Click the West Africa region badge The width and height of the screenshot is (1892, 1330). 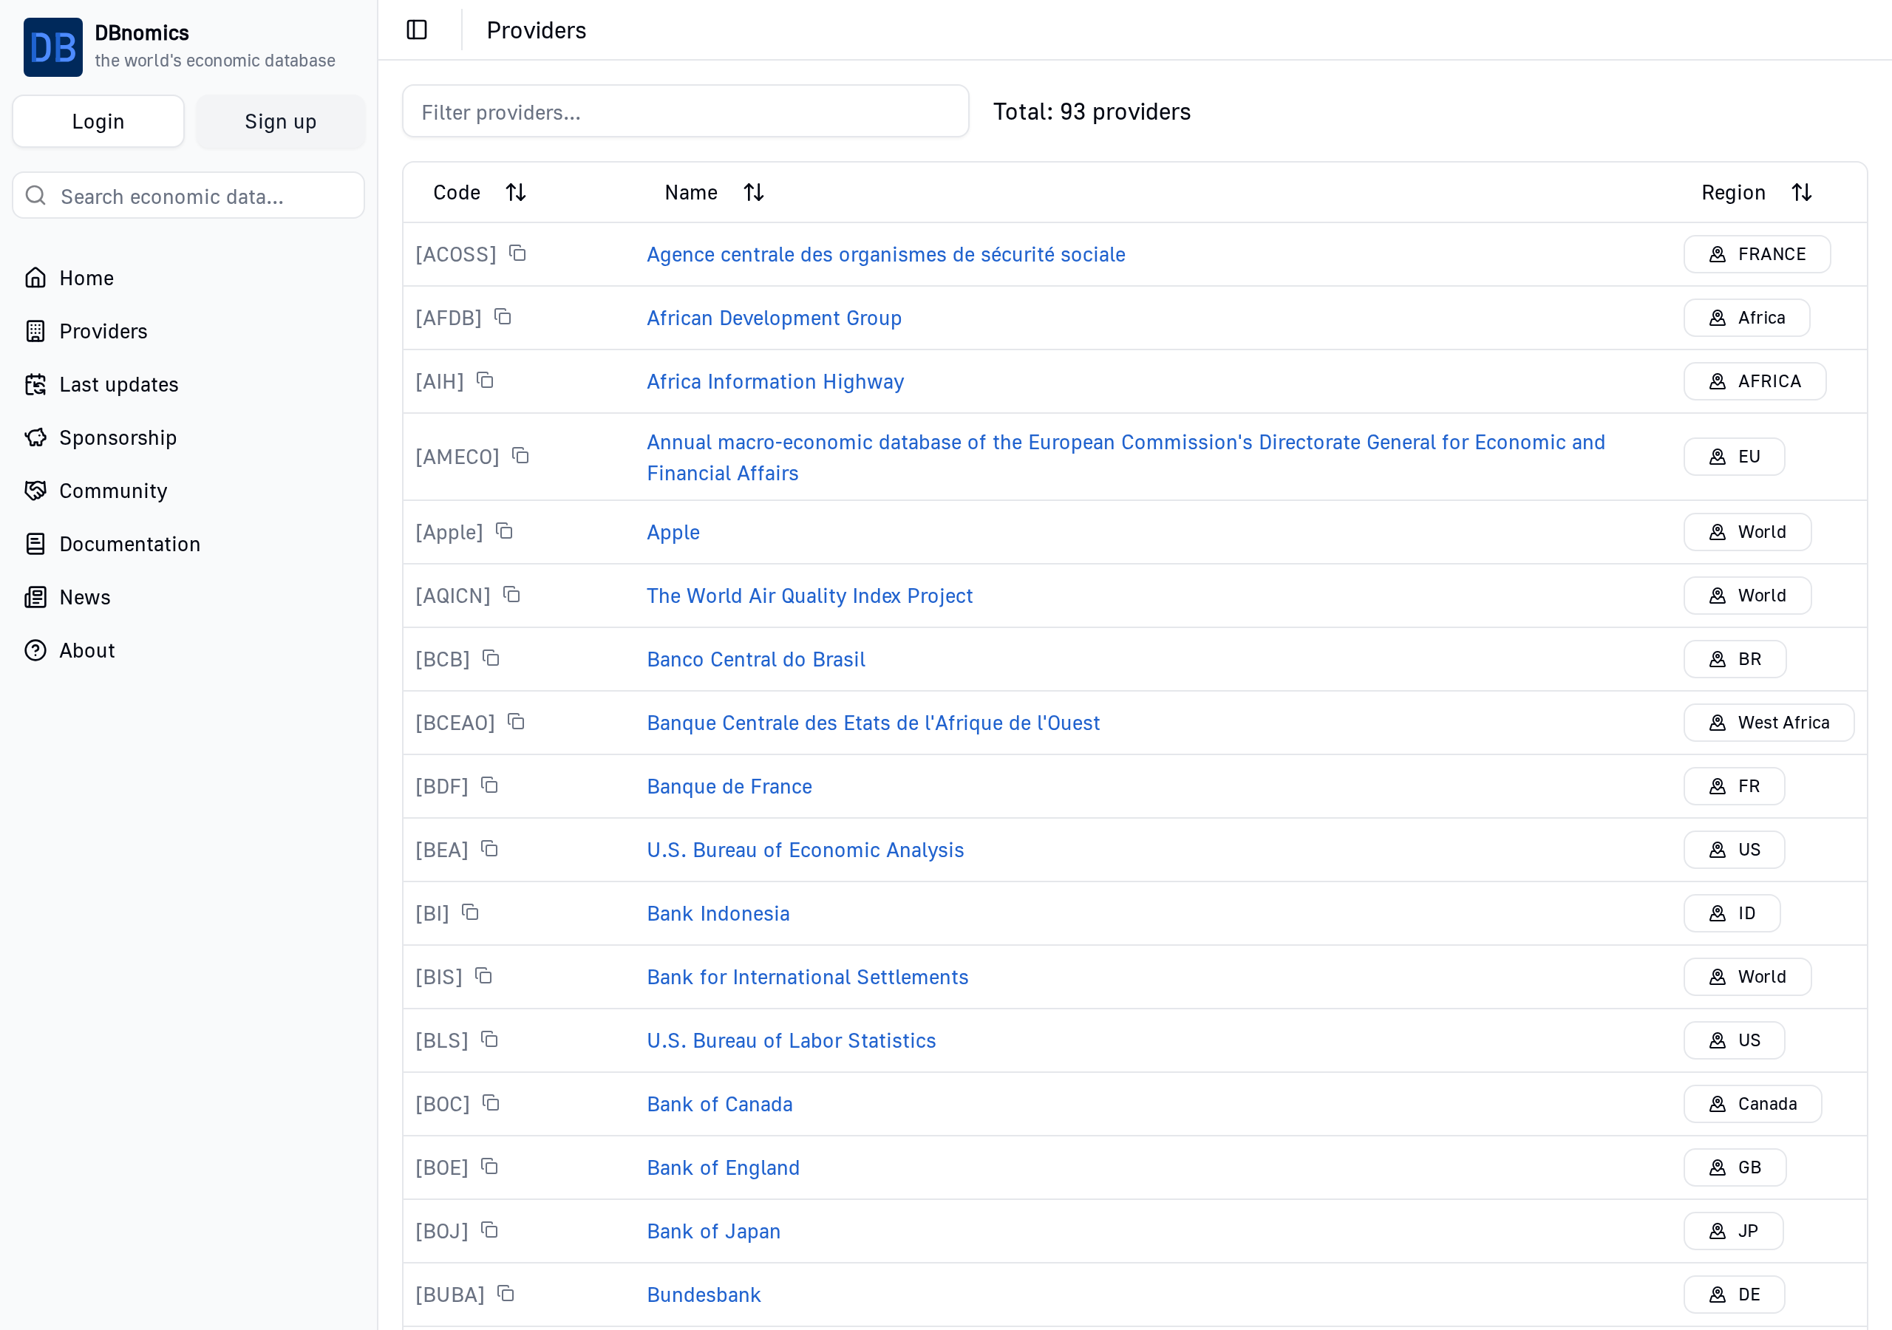click(x=1769, y=722)
